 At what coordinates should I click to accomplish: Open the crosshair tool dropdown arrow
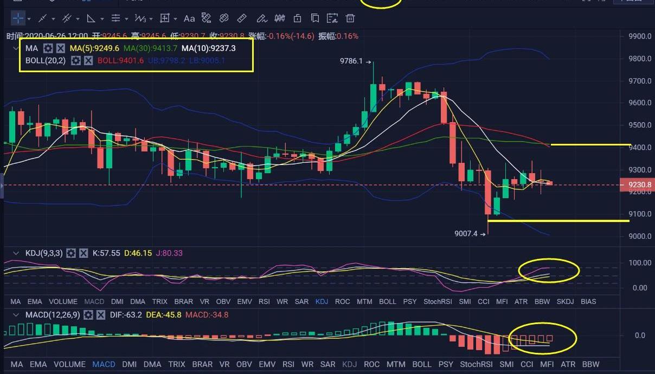30,19
